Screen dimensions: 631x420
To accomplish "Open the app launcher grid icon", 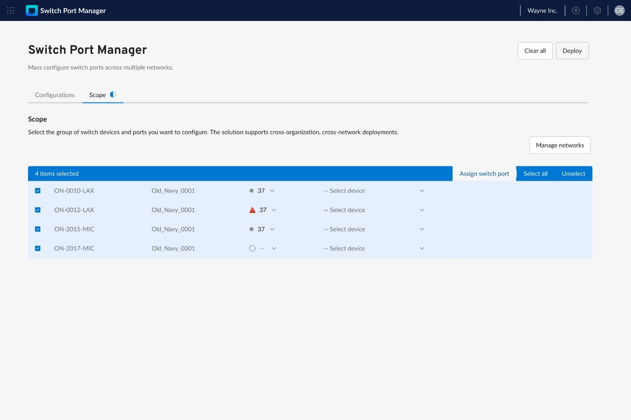I will [11, 10].
